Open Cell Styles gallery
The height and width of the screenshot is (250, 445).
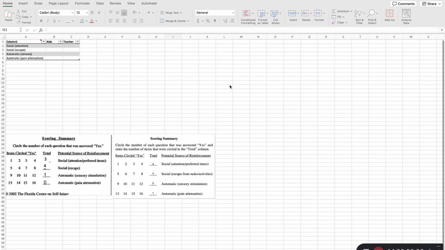point(275,17)
